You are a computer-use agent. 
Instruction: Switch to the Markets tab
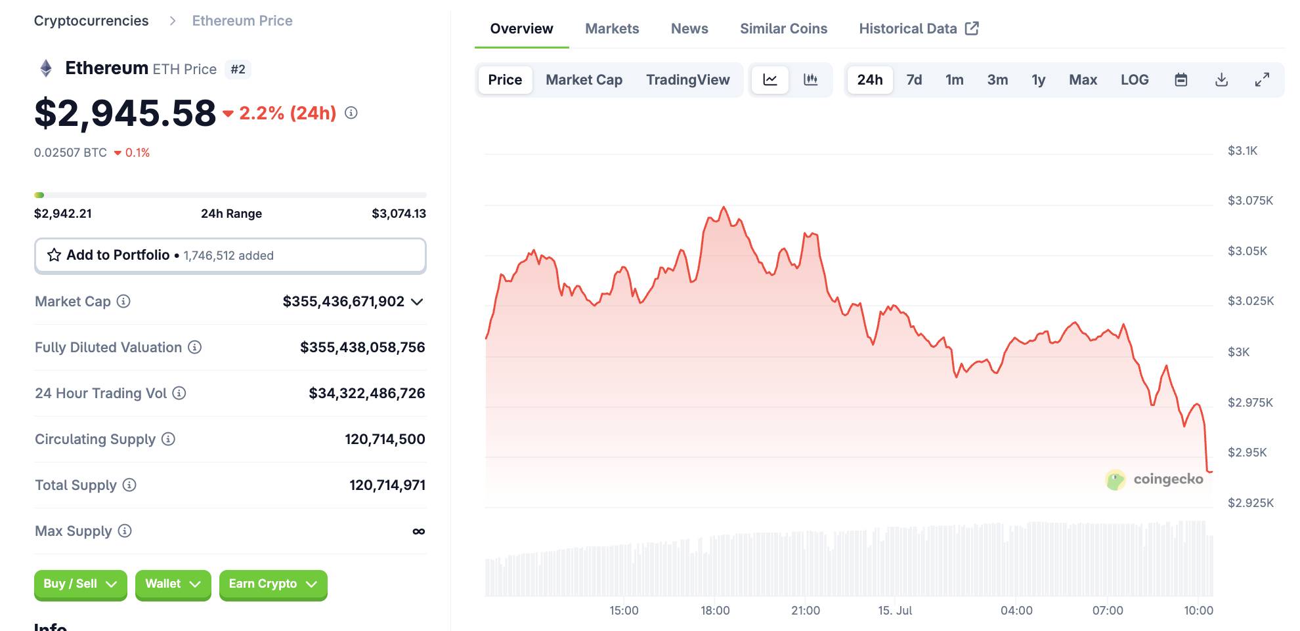[612, 29]
